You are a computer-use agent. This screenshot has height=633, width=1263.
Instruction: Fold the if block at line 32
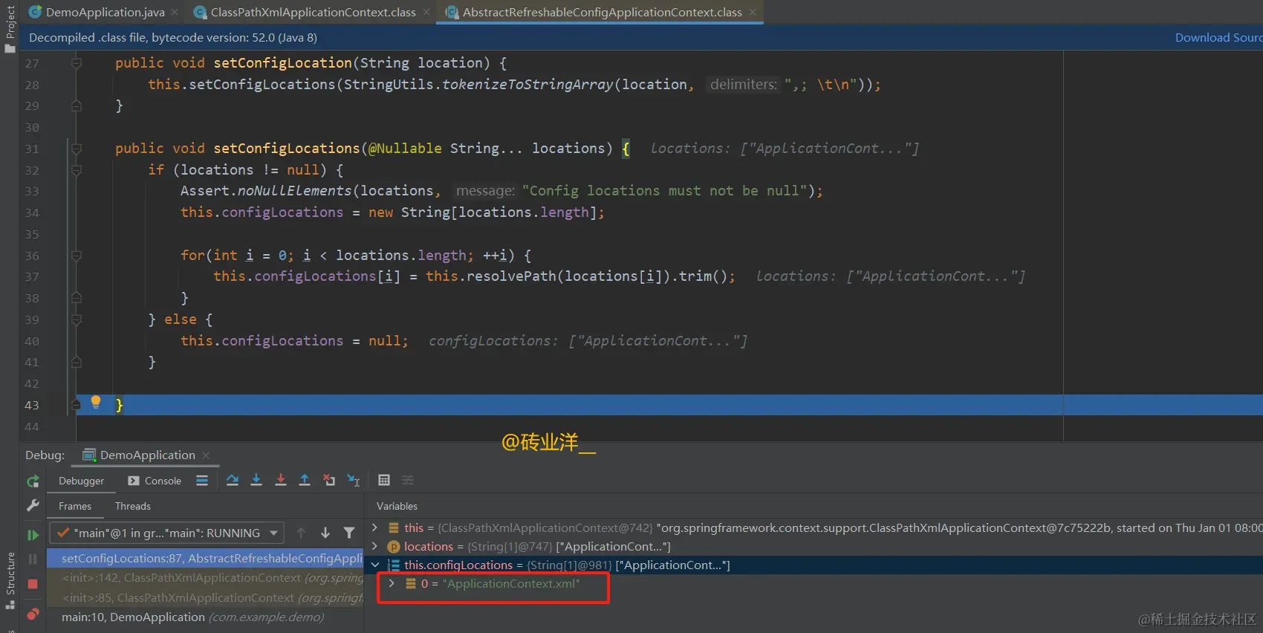click(x=76, y=169)
